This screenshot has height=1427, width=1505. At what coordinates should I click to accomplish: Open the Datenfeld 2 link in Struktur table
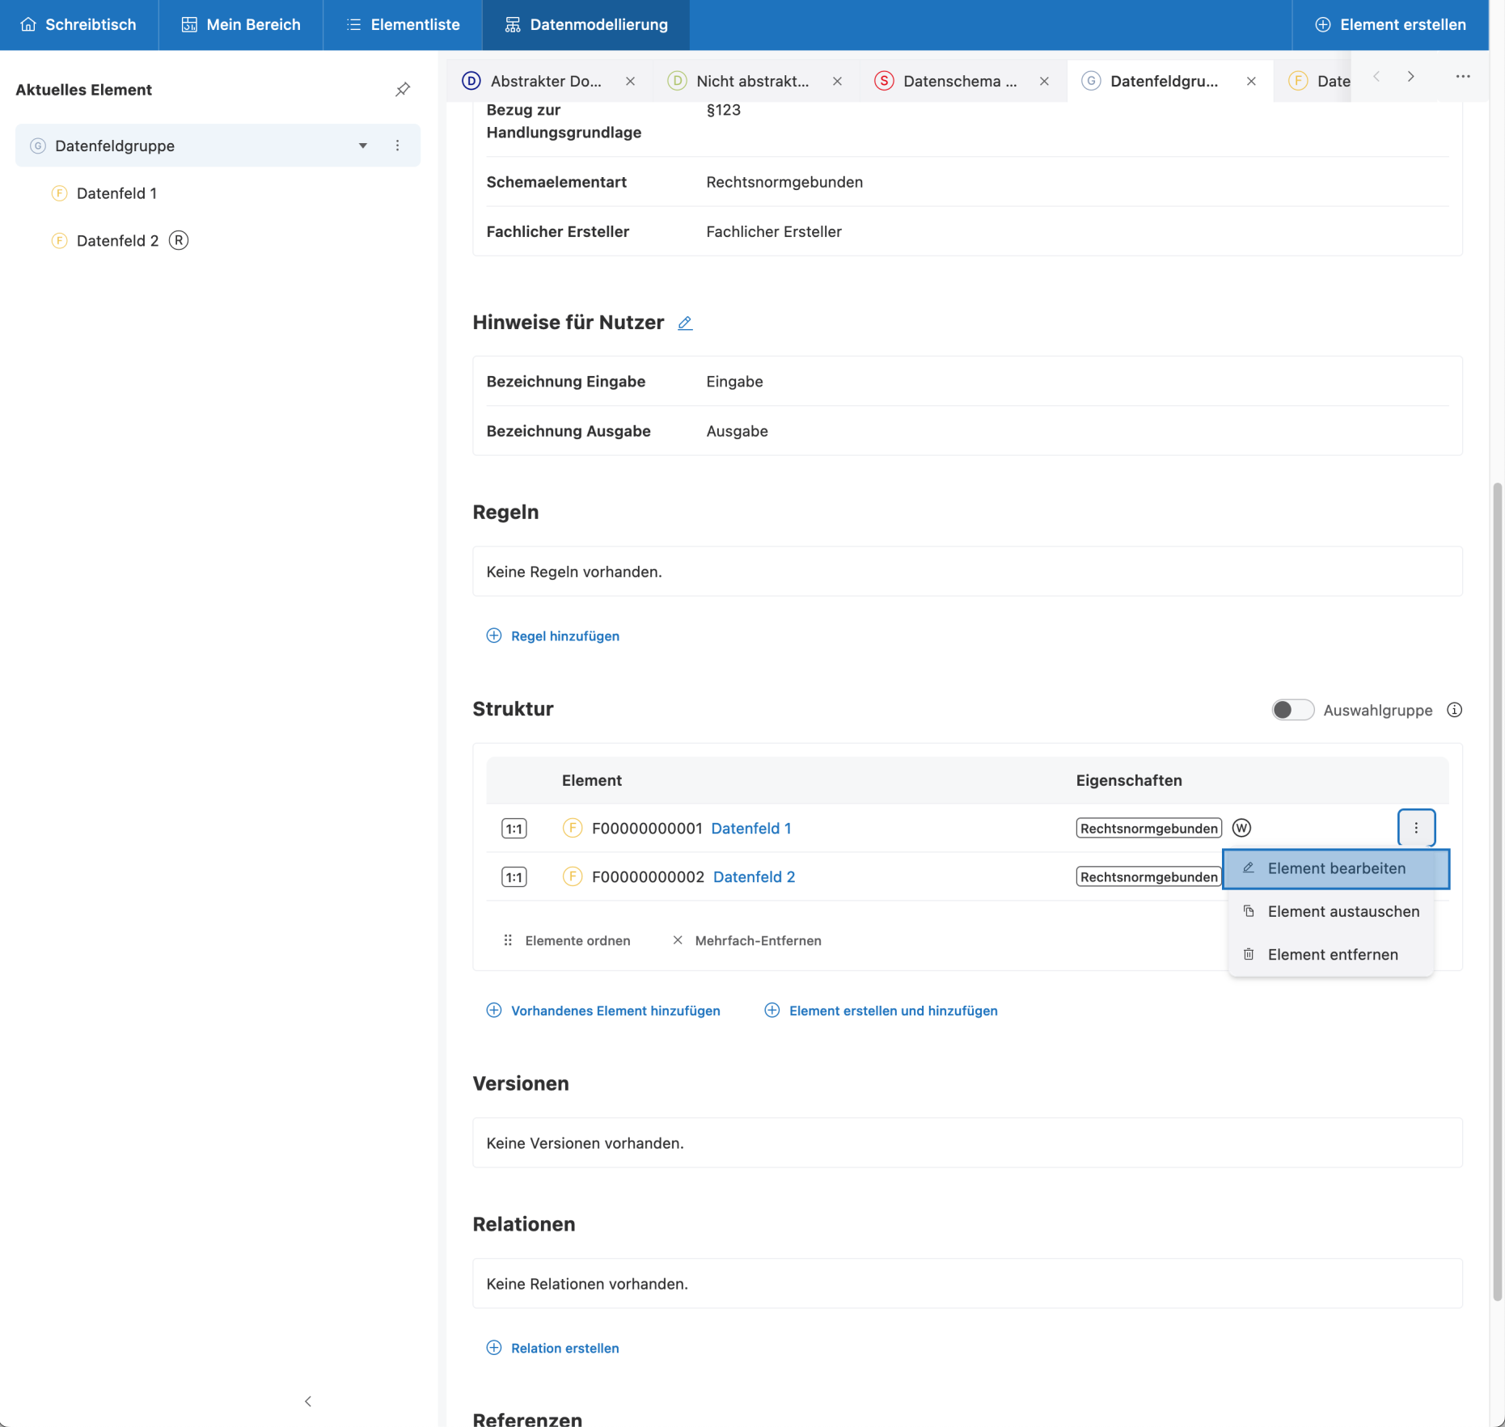coord(754,876)
